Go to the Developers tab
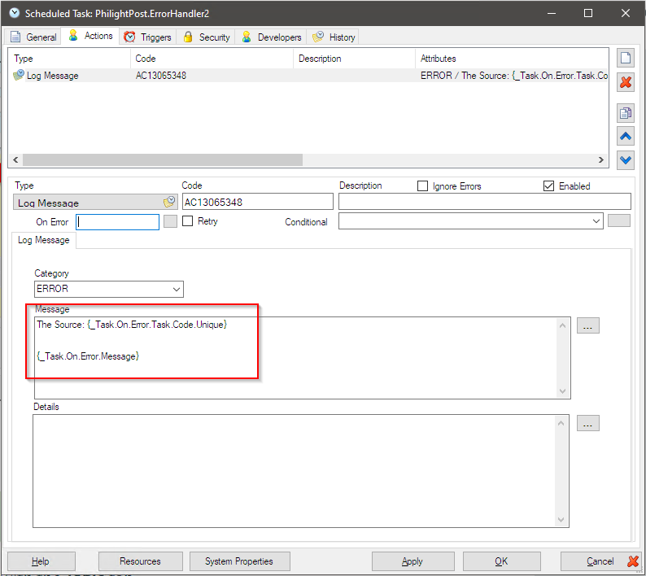646x576 pixels. [271, 37]
